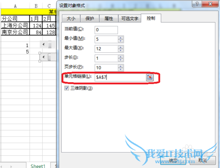Switch to the 保护 tab
Viewport: 220px width, 168px height.
pyautogui.click(x=90, y=18)
